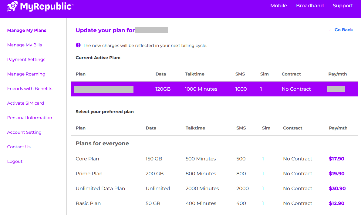This screenshot has width=361, height=215.
Task: Open Account Setting page
Action: (x=24, y=132)
